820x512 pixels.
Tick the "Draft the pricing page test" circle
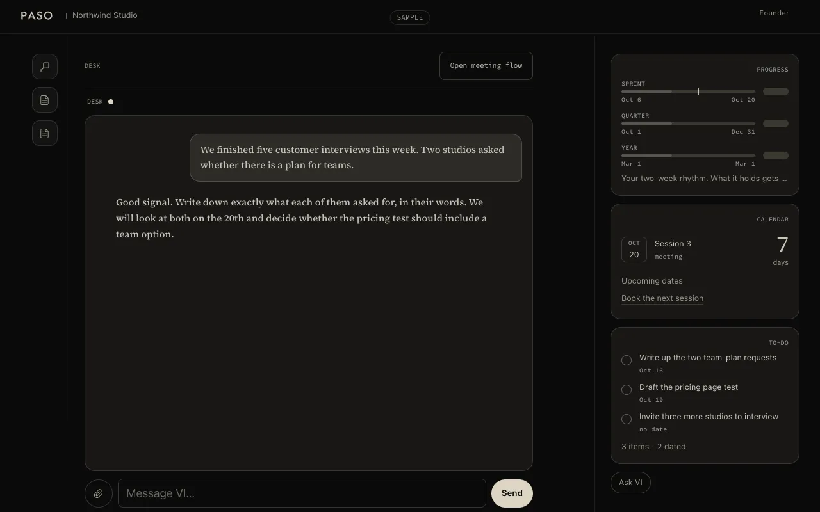pyautogui.click(x=627, y=390)
